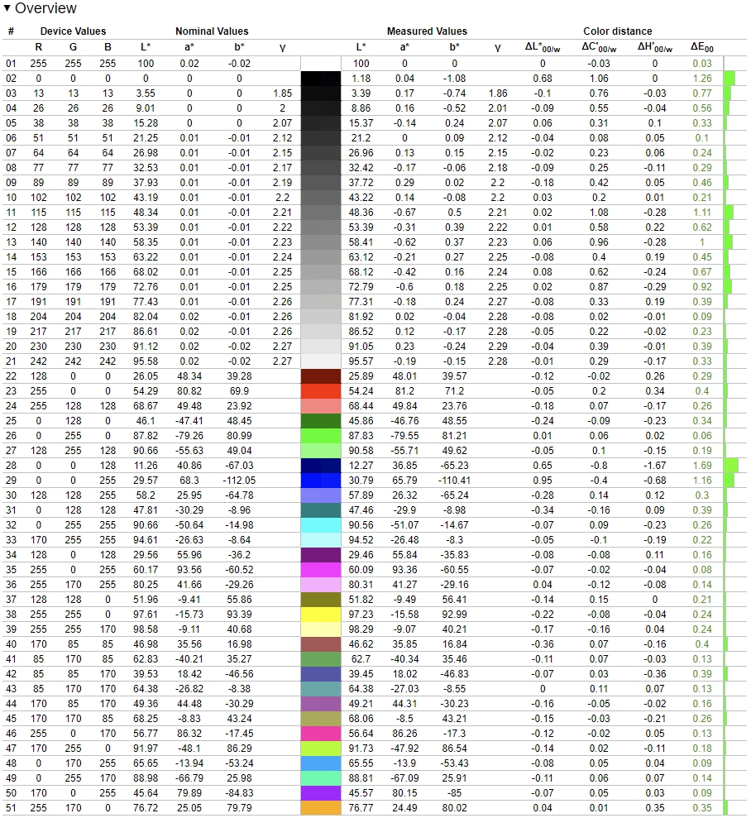The width and height of the screenshot is (751, 818).
Task: Select the pure green swatch in row 26
Action: point(321,436)
